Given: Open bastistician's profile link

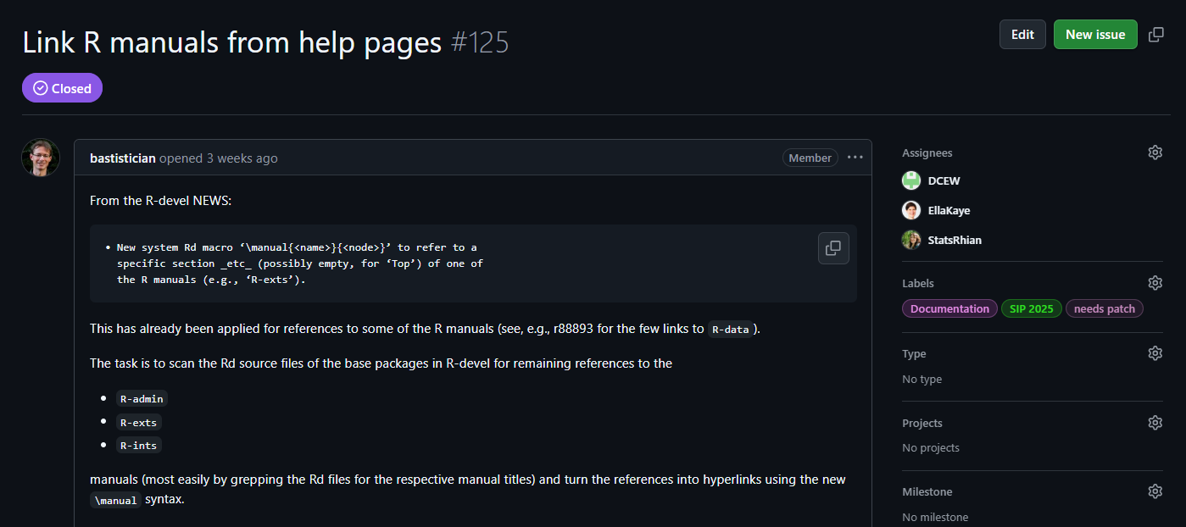Looking at the screenshot, I should (x=123, y=158).
